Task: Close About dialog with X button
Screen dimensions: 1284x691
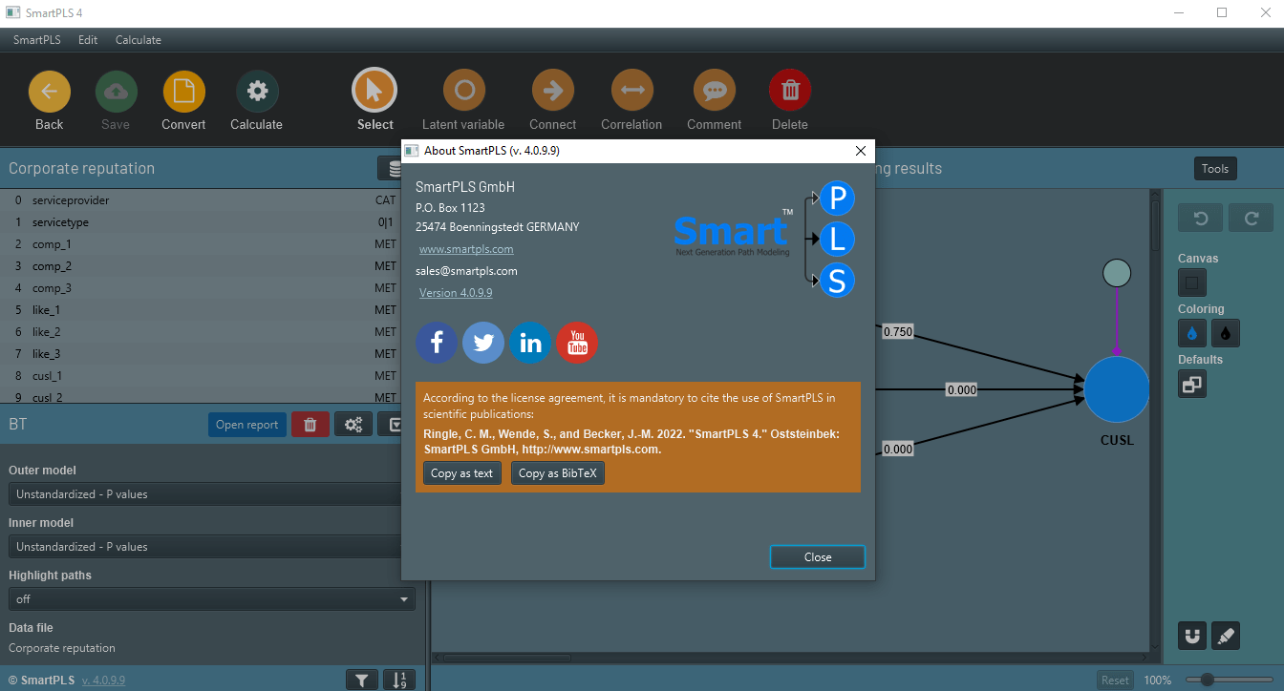Action: (860, 151)
